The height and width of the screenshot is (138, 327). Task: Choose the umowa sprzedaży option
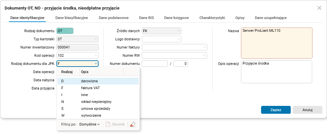point(95,108)
